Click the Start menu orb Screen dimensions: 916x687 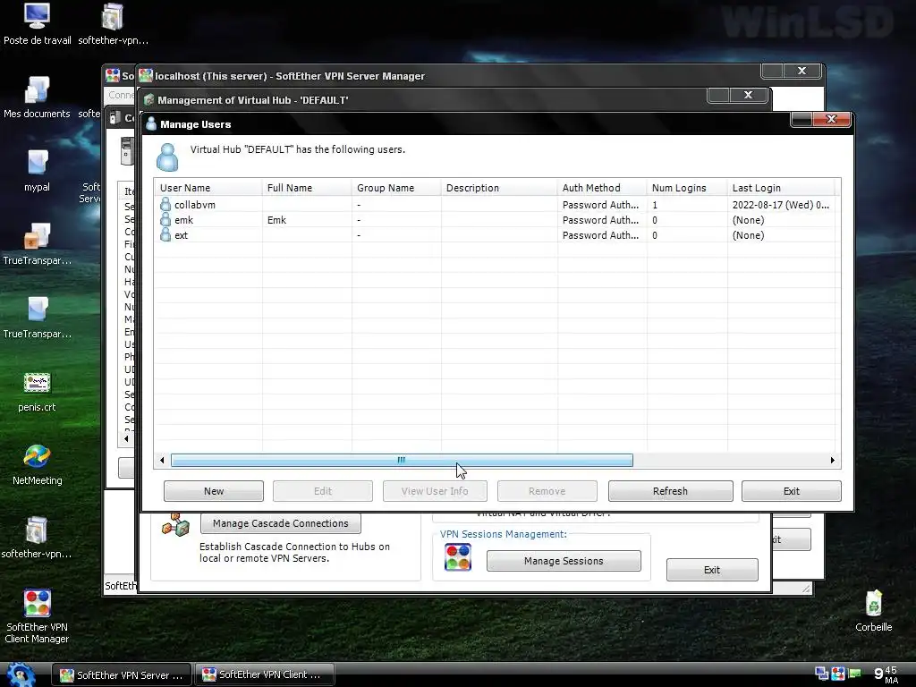tap(21, 674)
